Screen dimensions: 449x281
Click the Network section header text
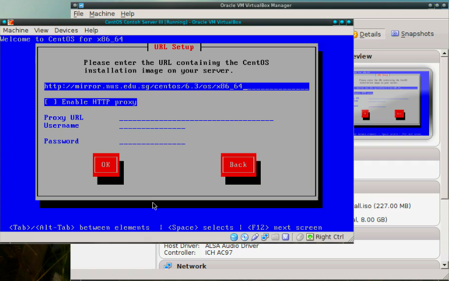191,266
